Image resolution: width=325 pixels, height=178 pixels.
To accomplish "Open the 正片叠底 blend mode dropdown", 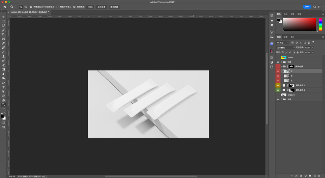I will point(286,47).
